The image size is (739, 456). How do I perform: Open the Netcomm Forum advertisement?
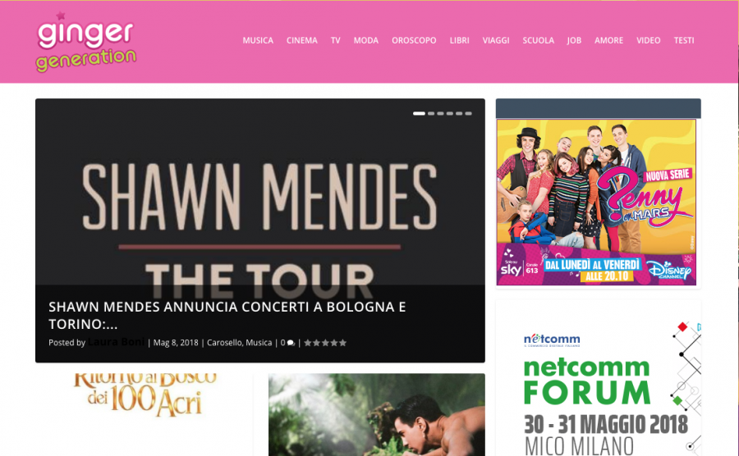pyautogui.click(x=599, y=378)
